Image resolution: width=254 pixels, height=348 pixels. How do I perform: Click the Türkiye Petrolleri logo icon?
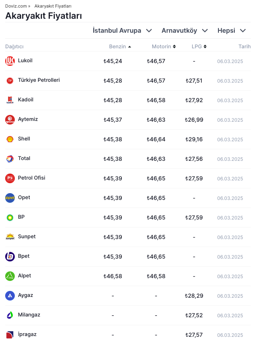tap(10, 81)
